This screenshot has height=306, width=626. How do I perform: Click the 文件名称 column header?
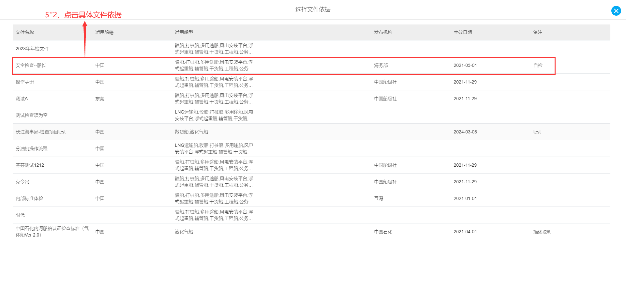tap(25, 32)
